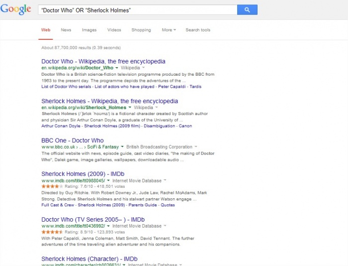The image size is (348, 266).
Task: Click inside the search query field
Action: (138, 10)
